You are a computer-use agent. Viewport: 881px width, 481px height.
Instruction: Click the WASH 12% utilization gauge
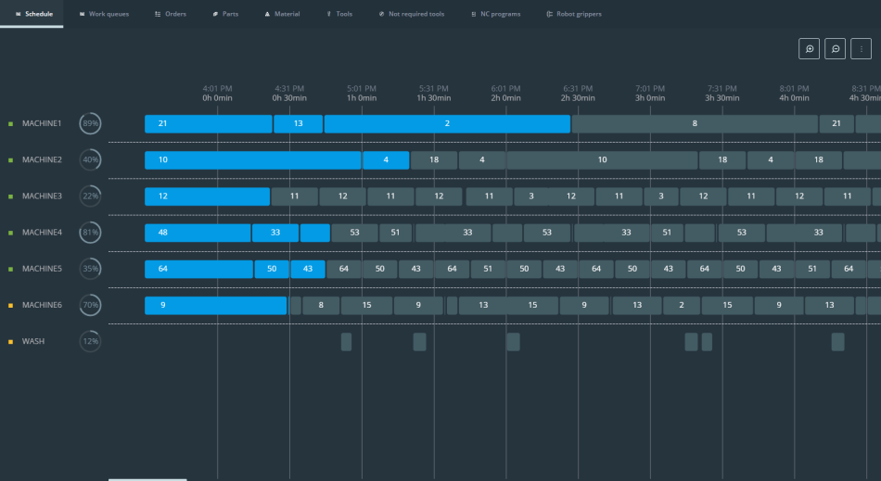click(x=90, y=342)
